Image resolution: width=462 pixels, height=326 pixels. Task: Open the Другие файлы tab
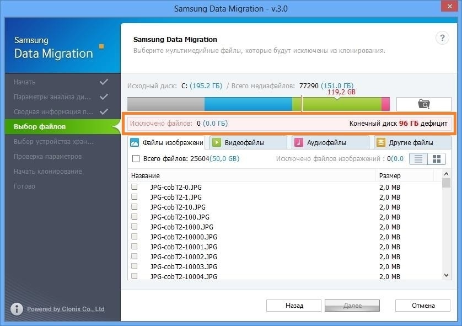click(412, 143)
